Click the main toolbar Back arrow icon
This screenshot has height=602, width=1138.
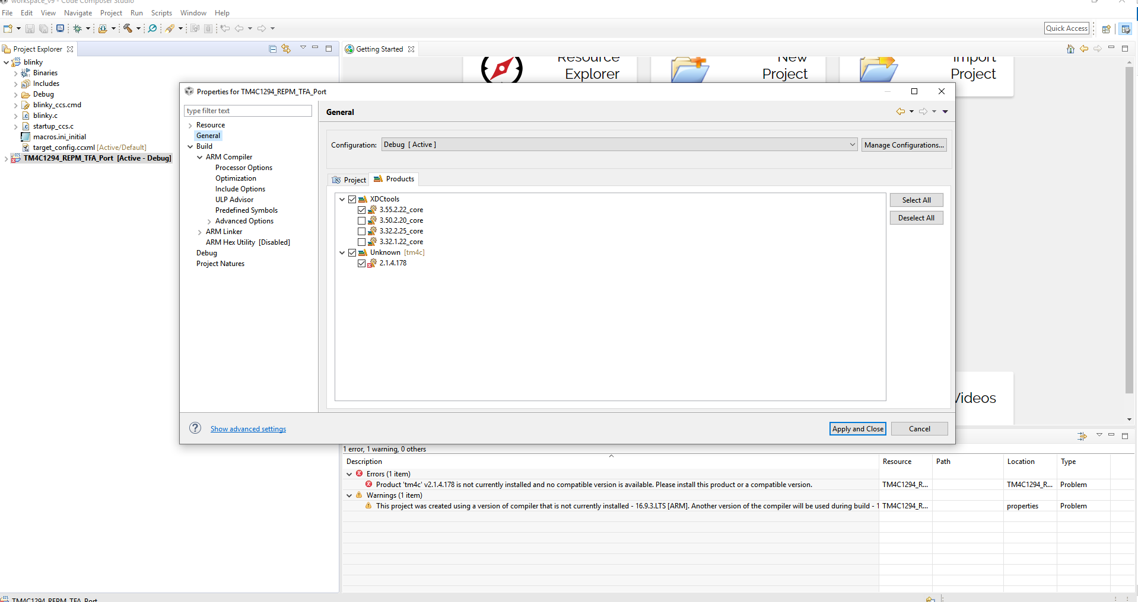click(239, 28)
